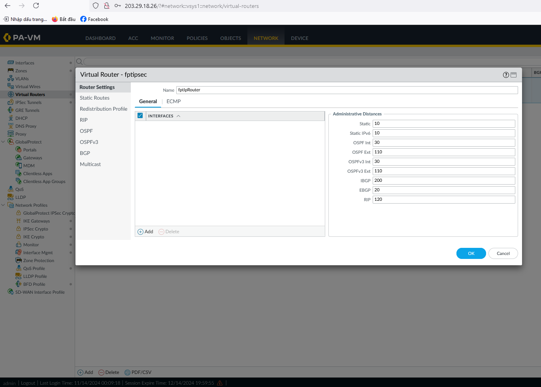Click the browser reload icon
The height and width of the screenshot is (387, 541).
(36, 6)
